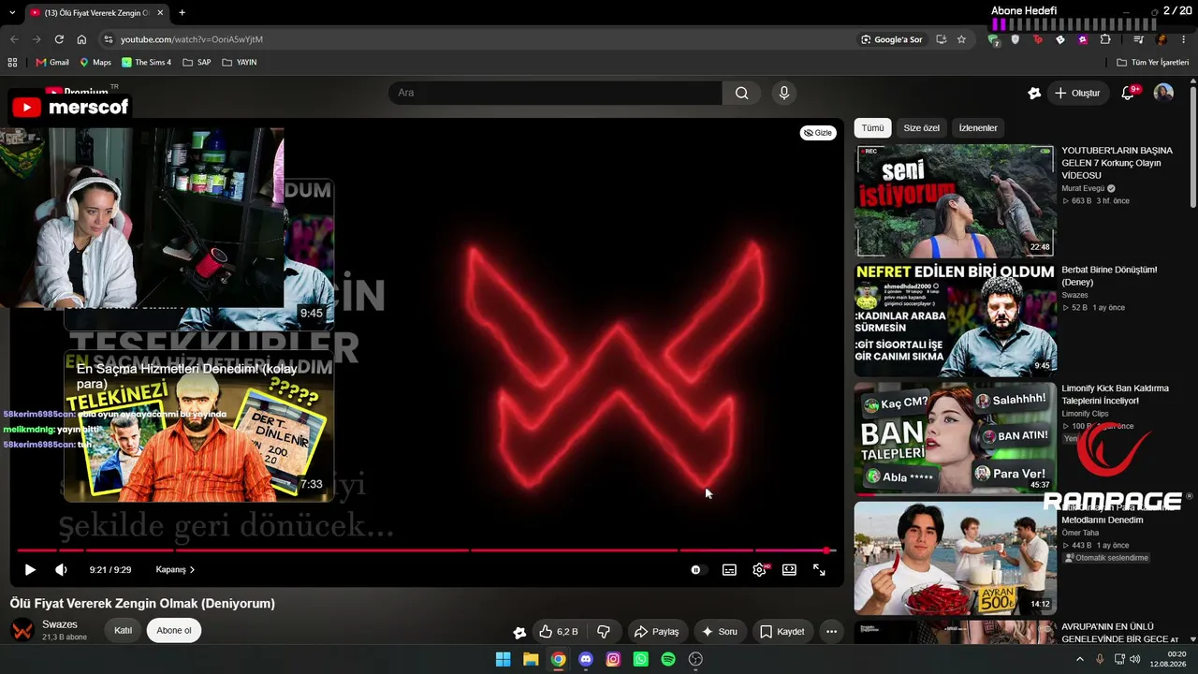Open the taskbar volume control
Image resolution: width=1198 pixels, height=674 pixels.
[1134, 659]
